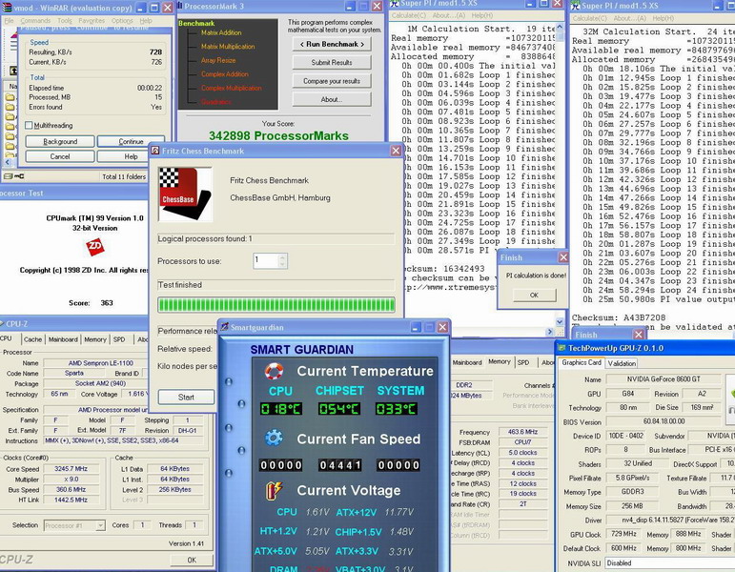The height and width of the screenshot is (572, 735).
Task: Open the CPU-Z processor Selection dropdown
Action: coord(74,525)
